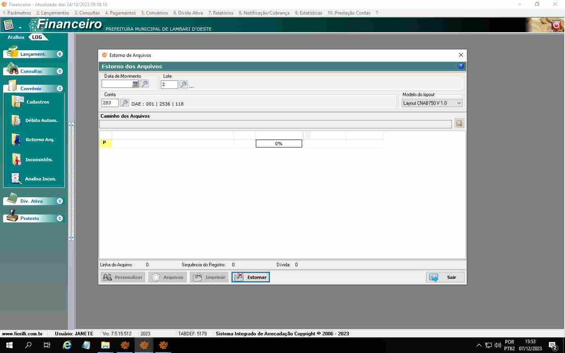565x353 pixels.
Task: Click the Sair button
Action: pyautogui.click(x=445, y=277)
